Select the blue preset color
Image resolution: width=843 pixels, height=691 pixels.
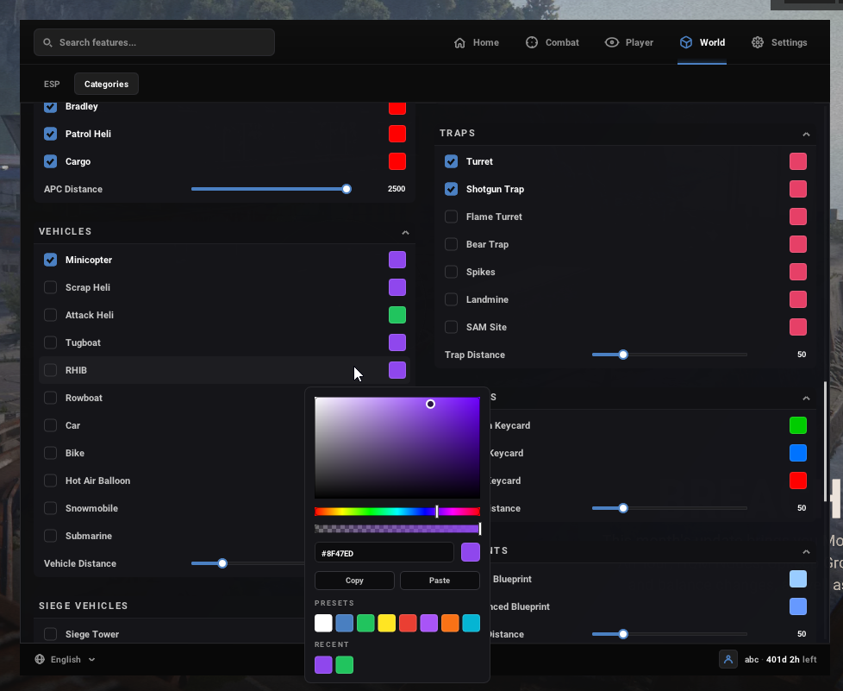345,623
